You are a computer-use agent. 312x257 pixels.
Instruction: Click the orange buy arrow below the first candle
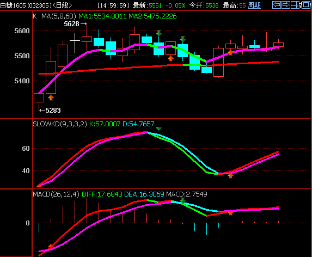(x=51, y=97)
